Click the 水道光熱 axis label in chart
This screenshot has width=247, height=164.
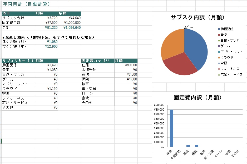(x=176, y=155)
